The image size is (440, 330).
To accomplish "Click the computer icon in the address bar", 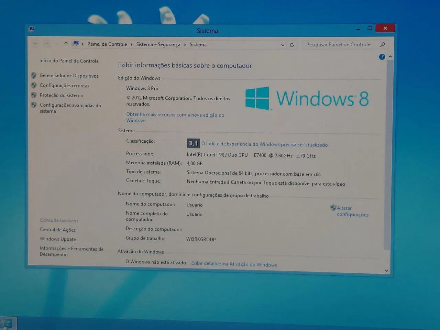I will pyautogui.click(x=76, y=44).
